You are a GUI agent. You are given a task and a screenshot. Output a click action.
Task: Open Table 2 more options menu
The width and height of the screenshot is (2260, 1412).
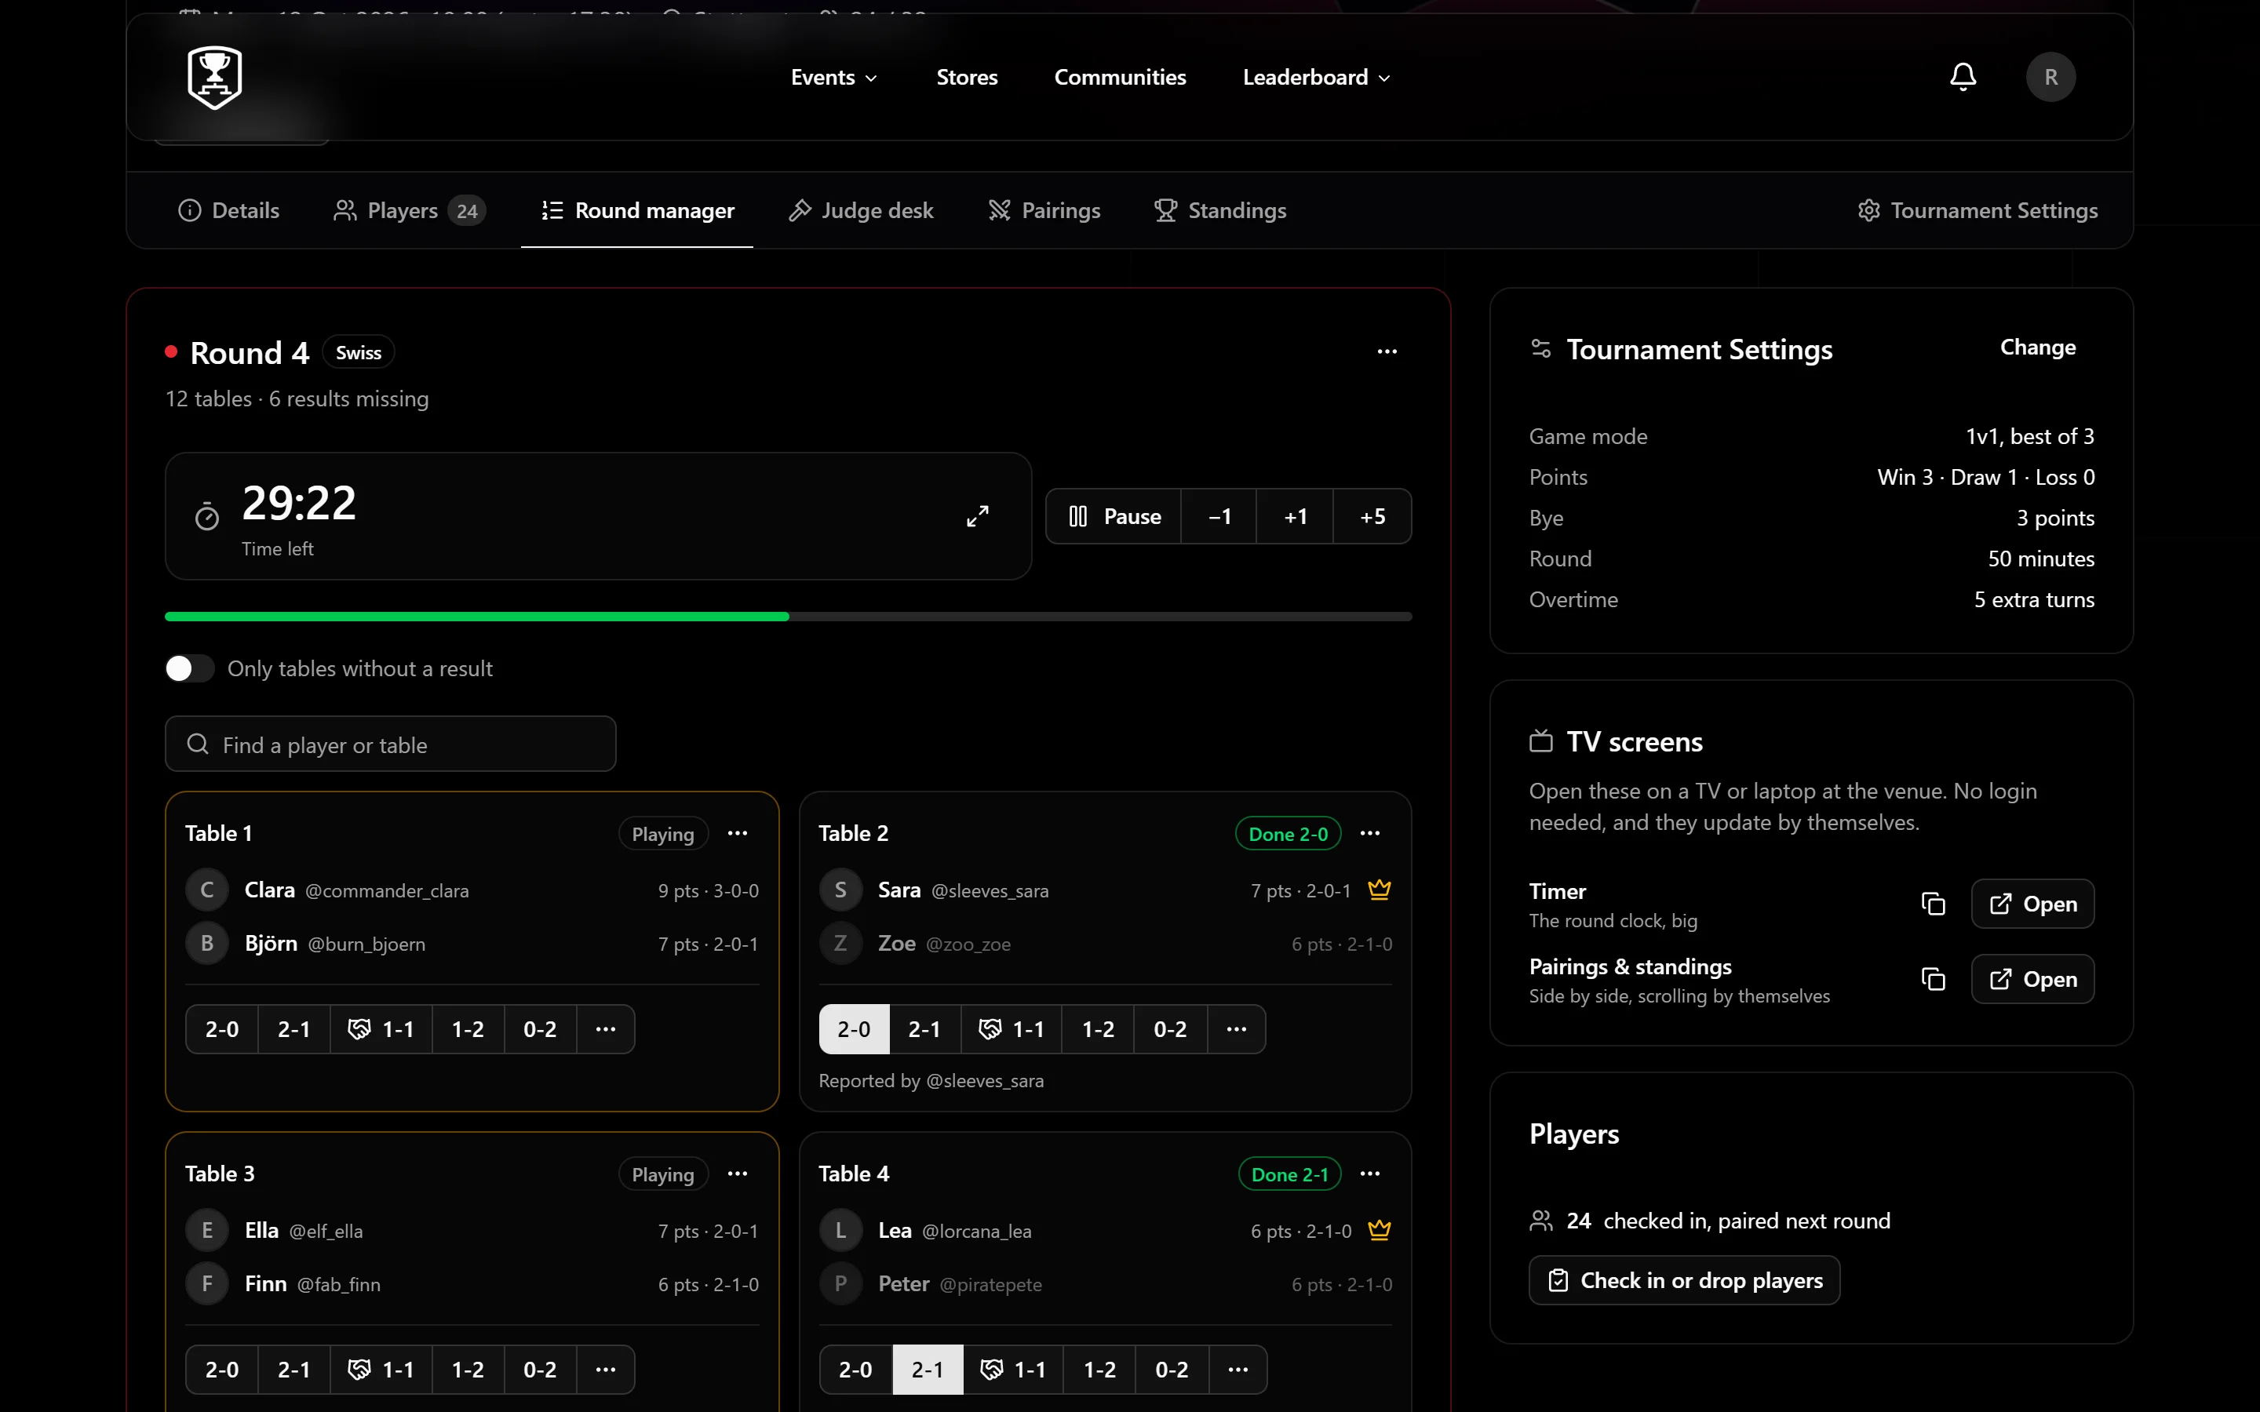click(x=1370, y=833)
